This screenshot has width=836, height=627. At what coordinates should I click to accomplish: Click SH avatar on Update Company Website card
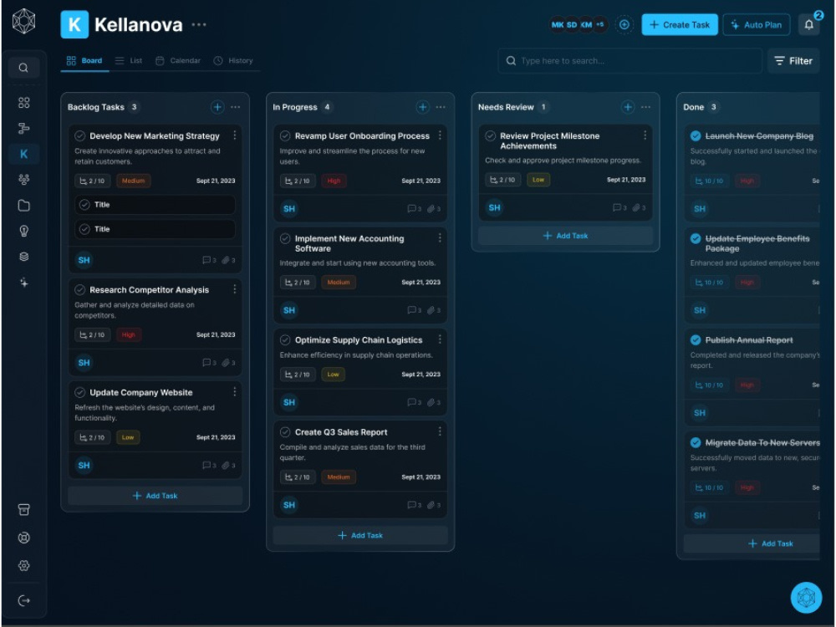[84, 465]
